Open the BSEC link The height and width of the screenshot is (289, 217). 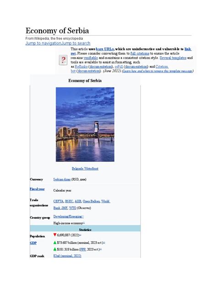69,201
